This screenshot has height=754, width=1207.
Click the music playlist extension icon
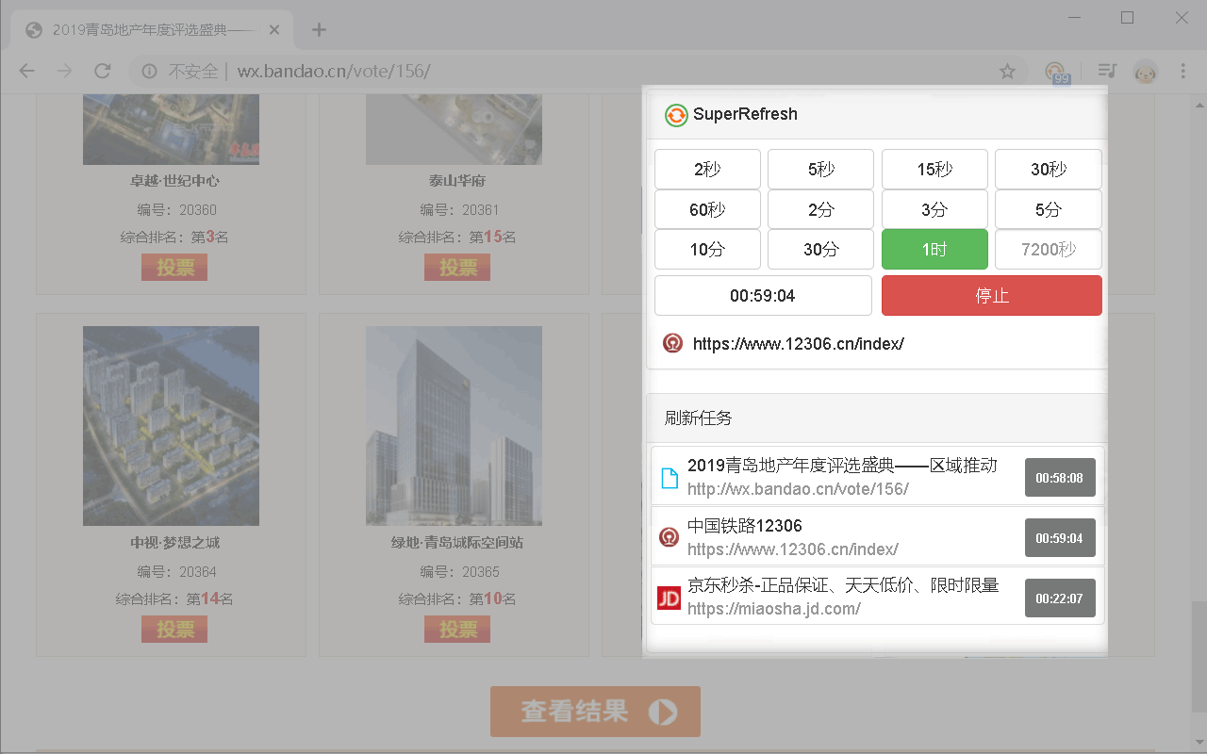(1106, 71)
